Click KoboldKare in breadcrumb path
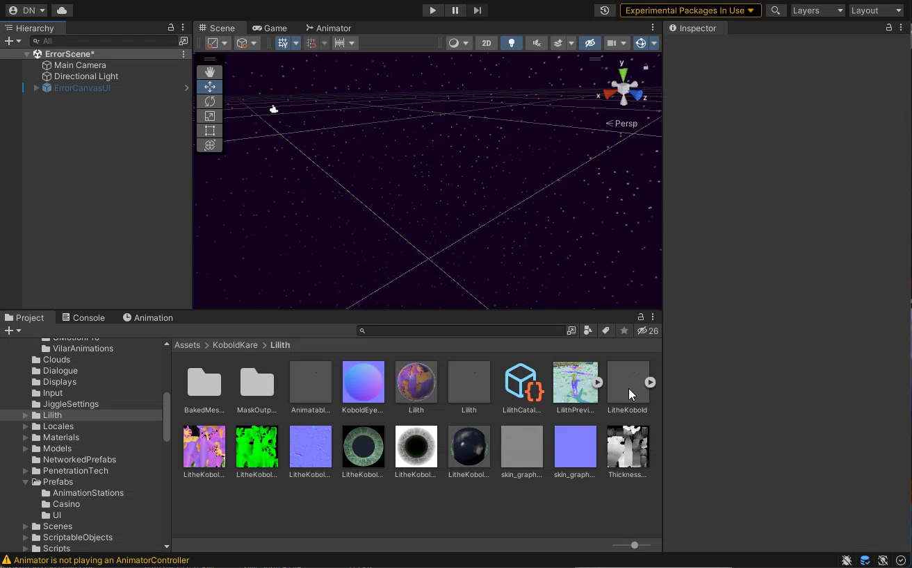Image resolution: width=912 pixels, height=568 pixels. pos(235,345)
